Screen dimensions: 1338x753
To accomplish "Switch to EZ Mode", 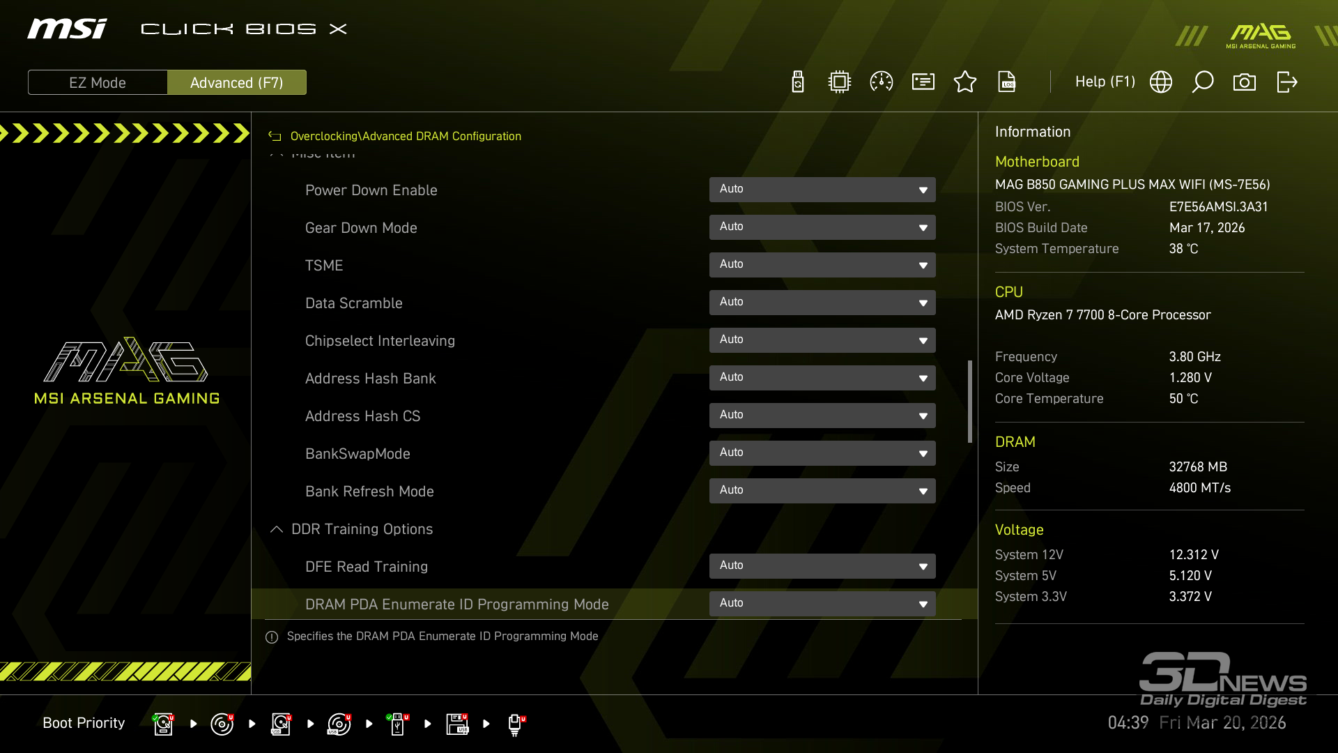I will pyautogui.click(x=98, y=82).
